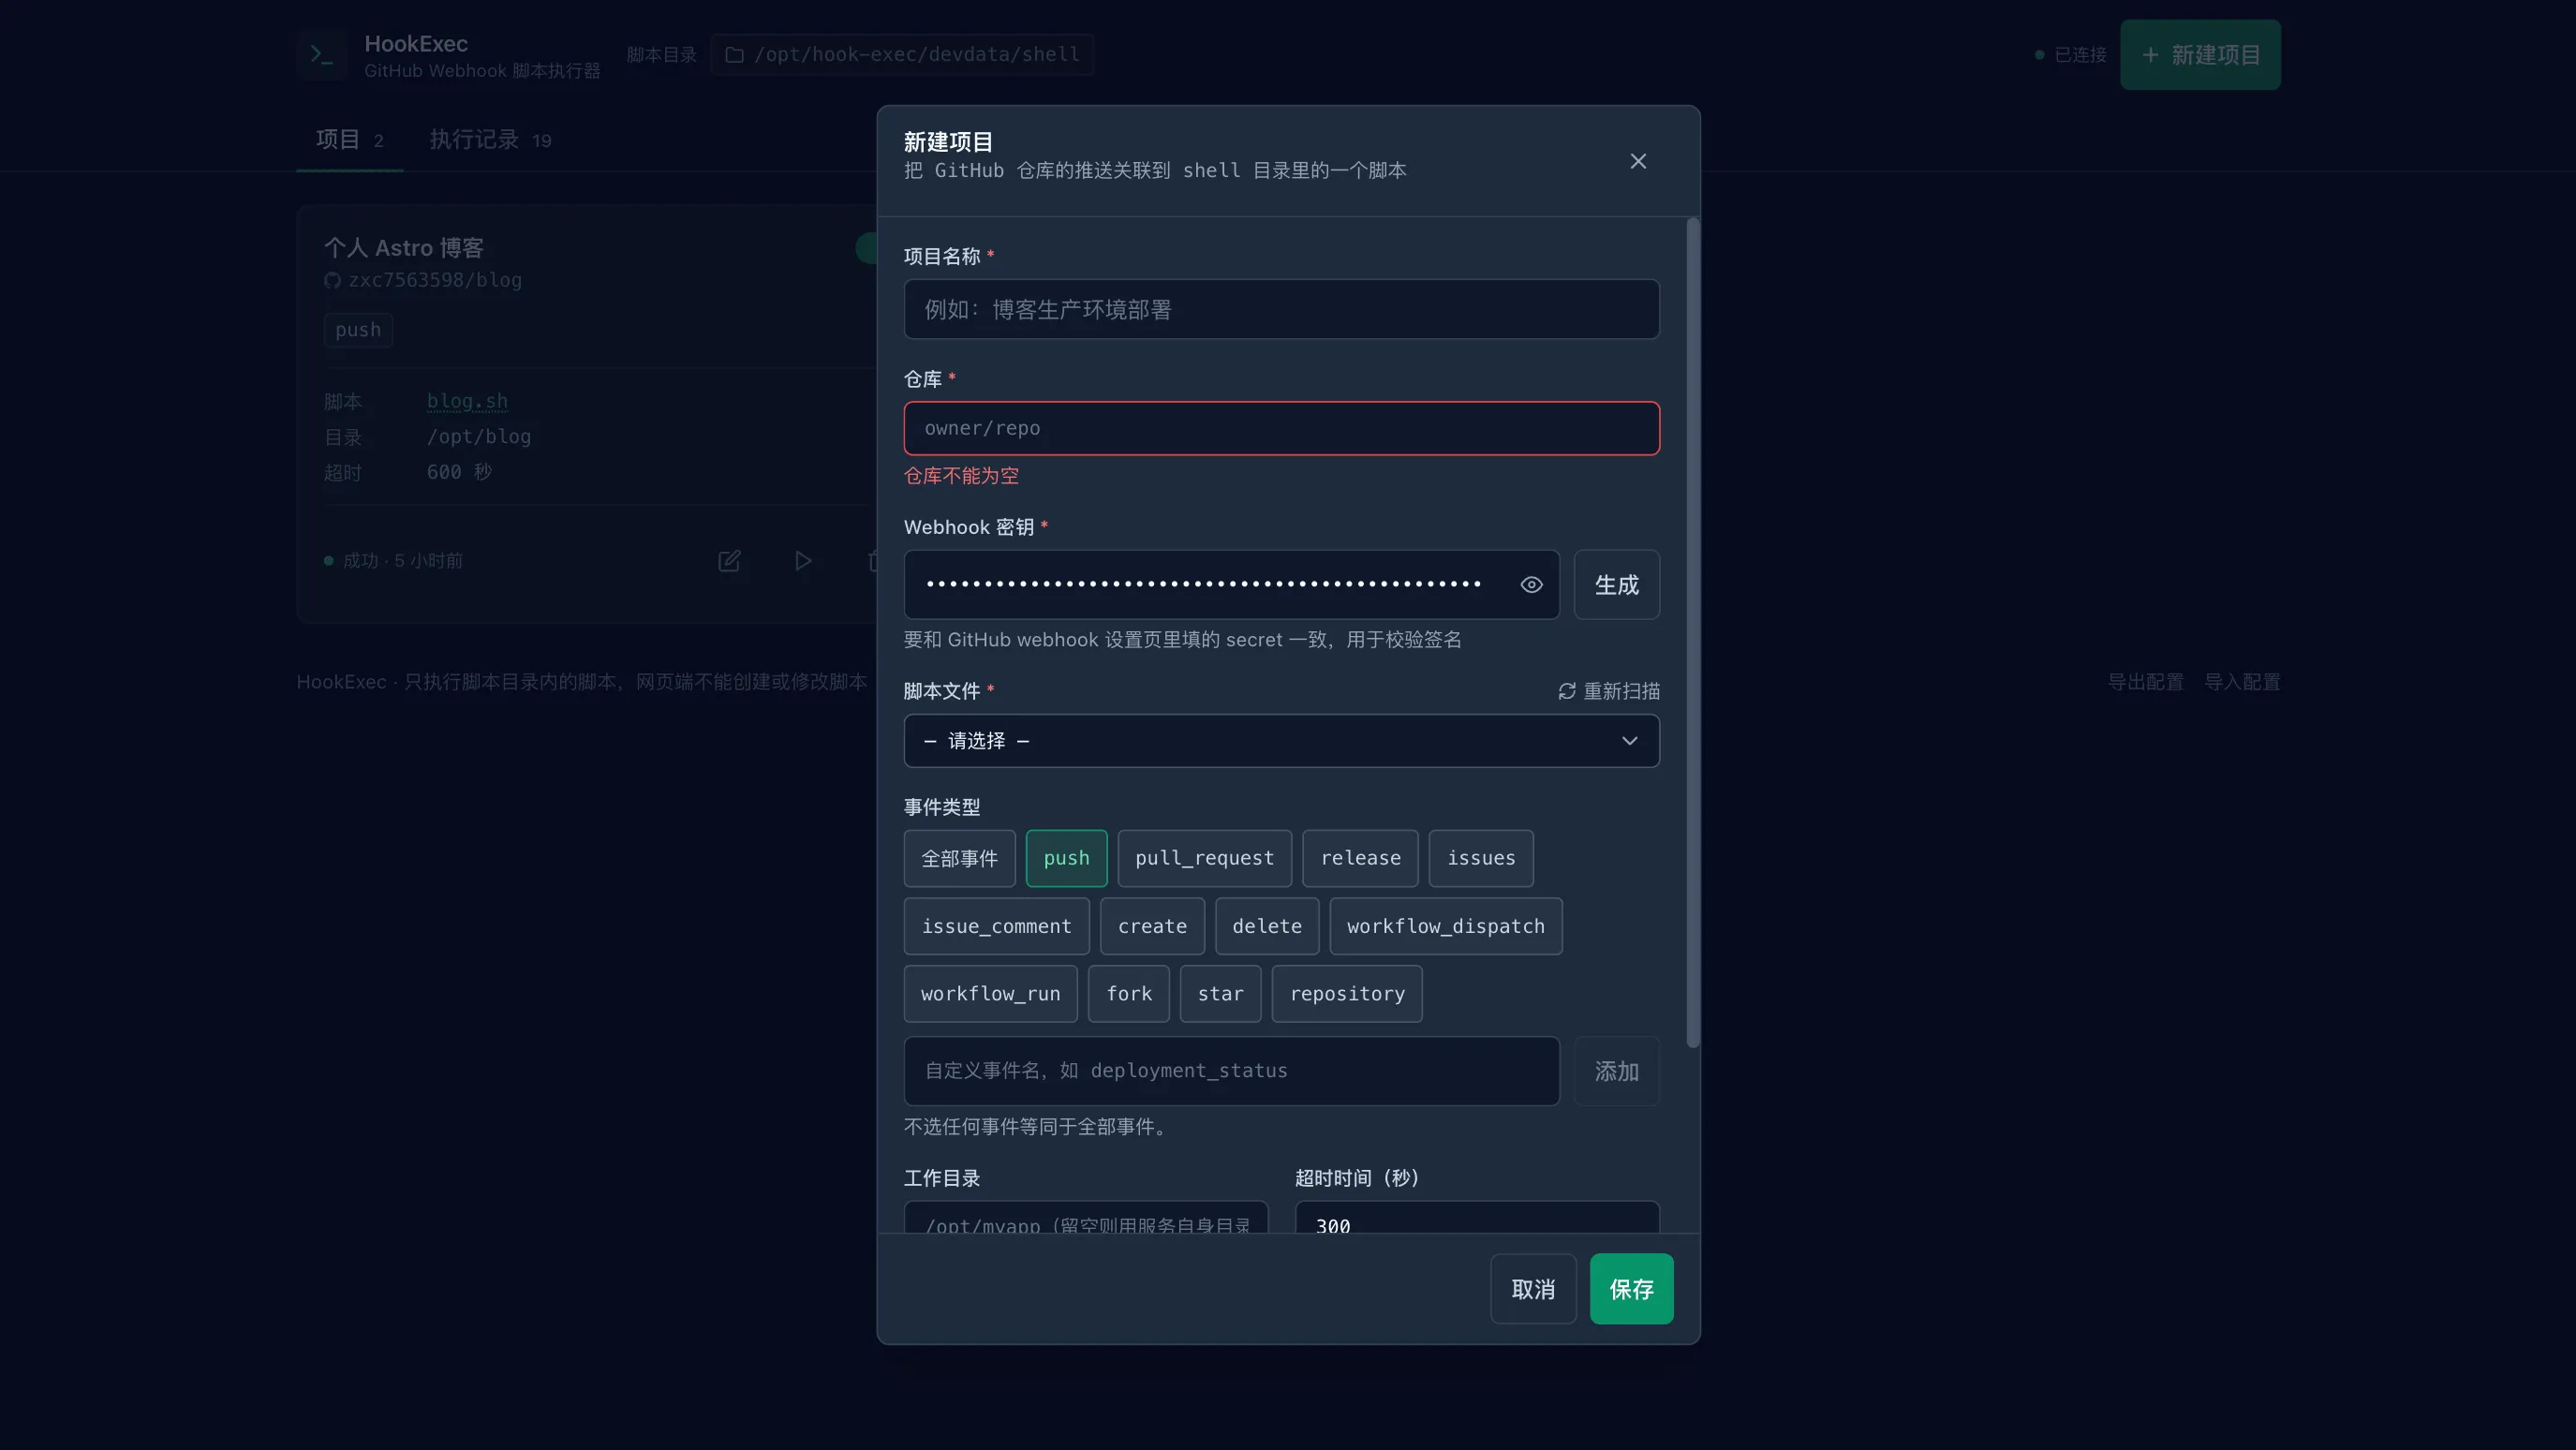Click the green 保存 button

click(x=1631, y=1289)
